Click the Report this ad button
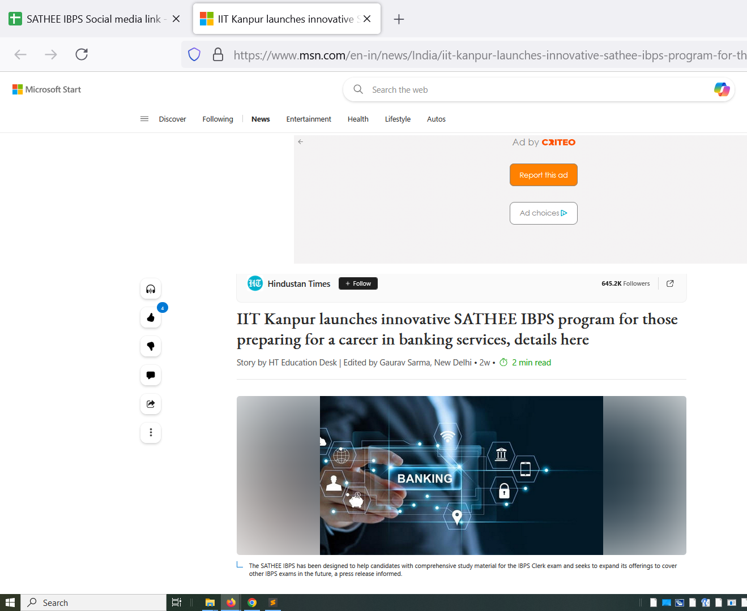 543,175
